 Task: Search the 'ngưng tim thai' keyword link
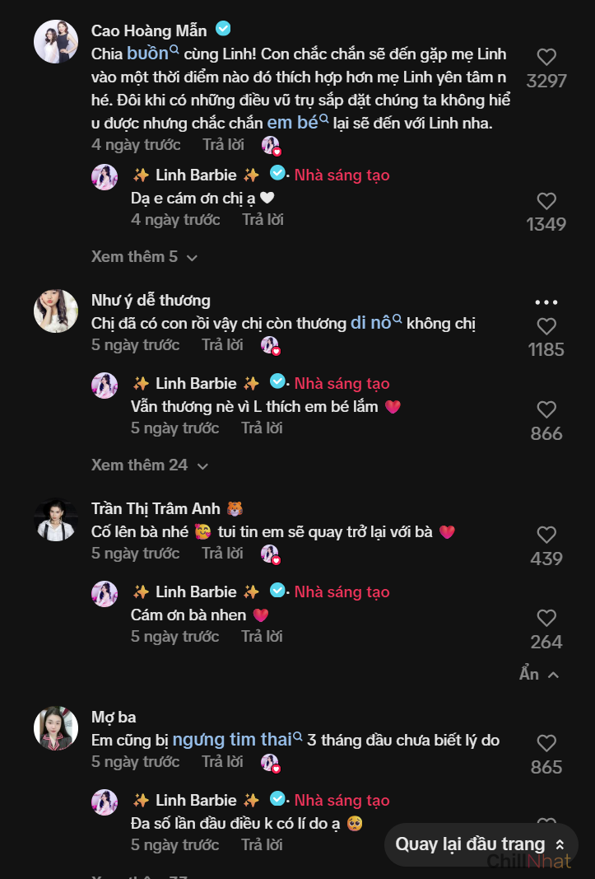click(x=237, y=740)
